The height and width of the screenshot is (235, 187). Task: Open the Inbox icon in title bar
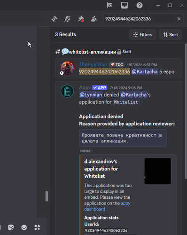pos(125,5)
